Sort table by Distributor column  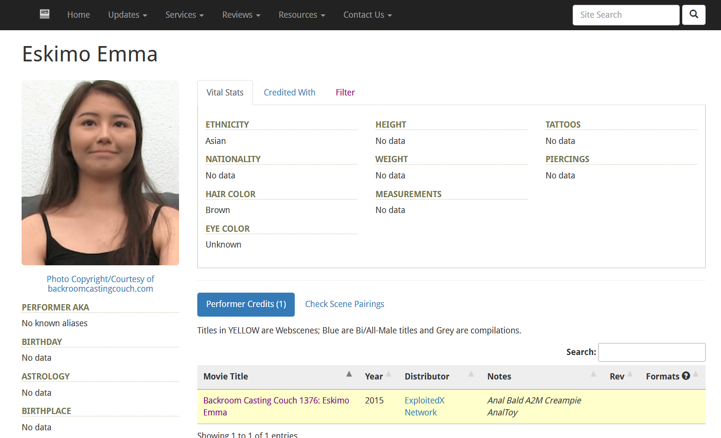(x=440, y=377)
